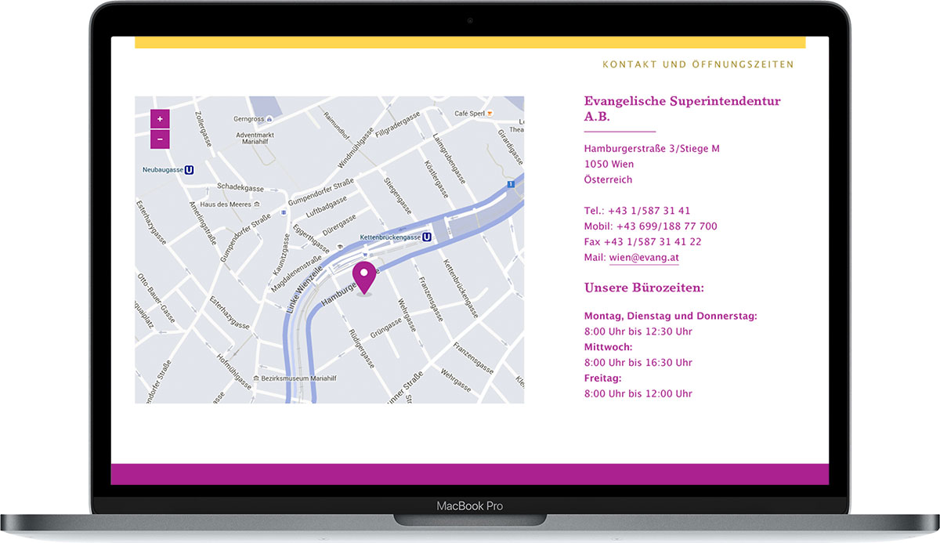The image size is (940, 543).
Task: Click the blue route number 1 marker
Action: point(510,185)
